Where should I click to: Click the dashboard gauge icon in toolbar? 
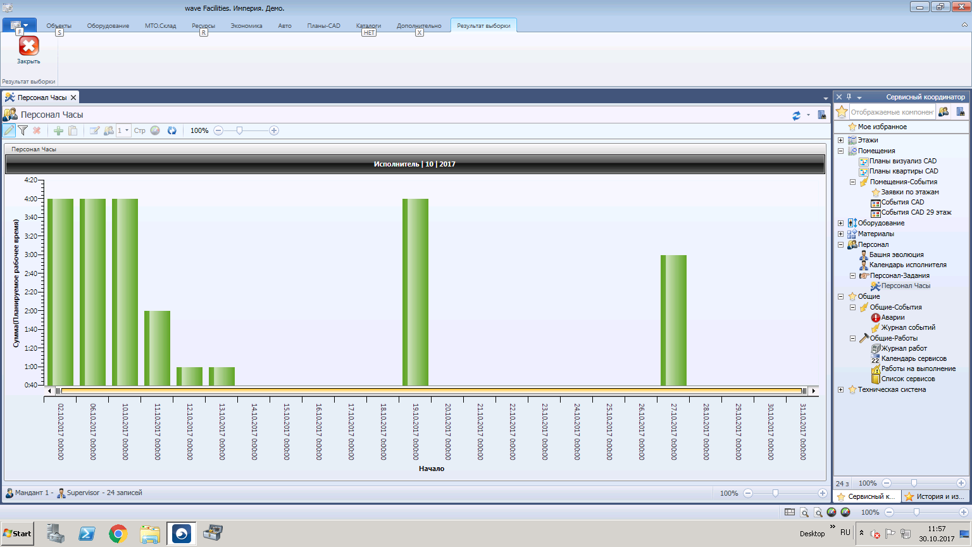coord(155,130)
